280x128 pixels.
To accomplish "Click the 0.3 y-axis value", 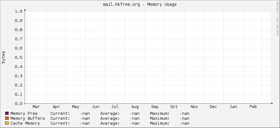I will click(18, 76).
